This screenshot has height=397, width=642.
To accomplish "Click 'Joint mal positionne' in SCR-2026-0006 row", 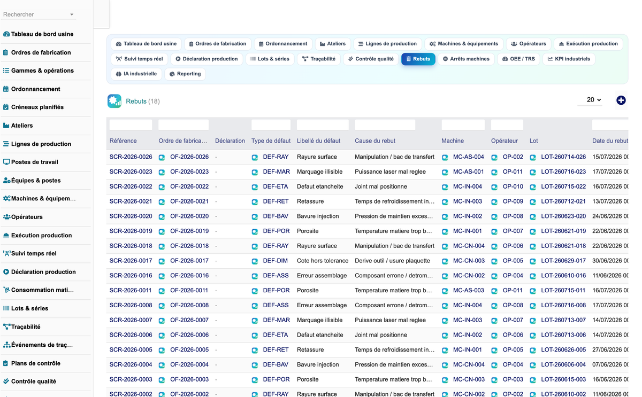I will (381, 335).
